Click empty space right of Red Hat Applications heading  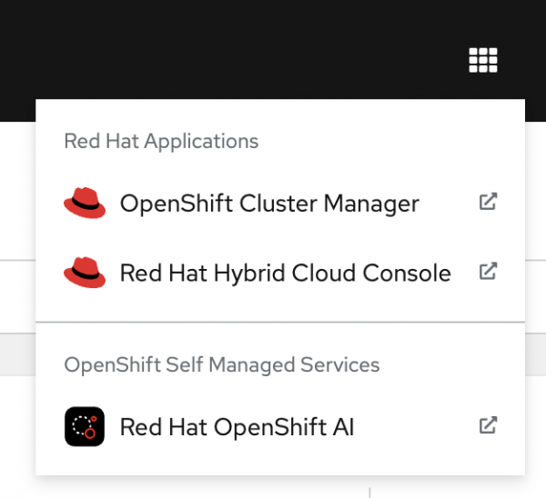click(391, 142)
